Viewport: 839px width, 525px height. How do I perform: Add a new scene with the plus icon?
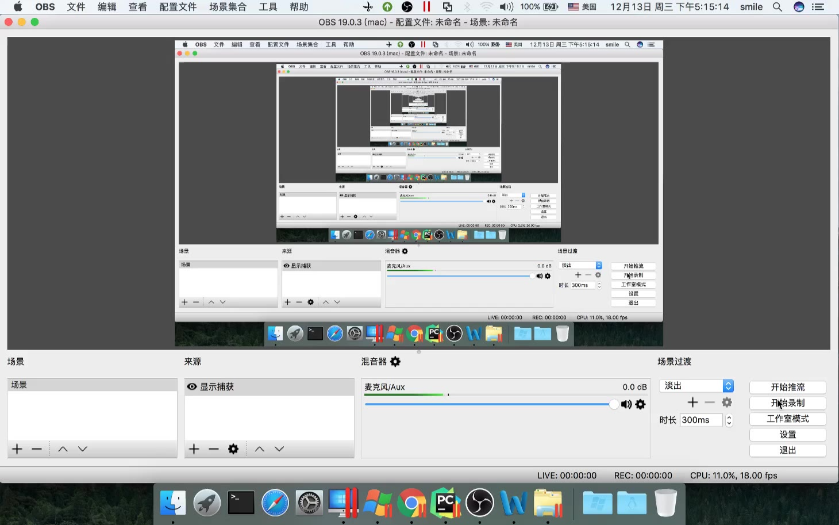click(17, 449)
